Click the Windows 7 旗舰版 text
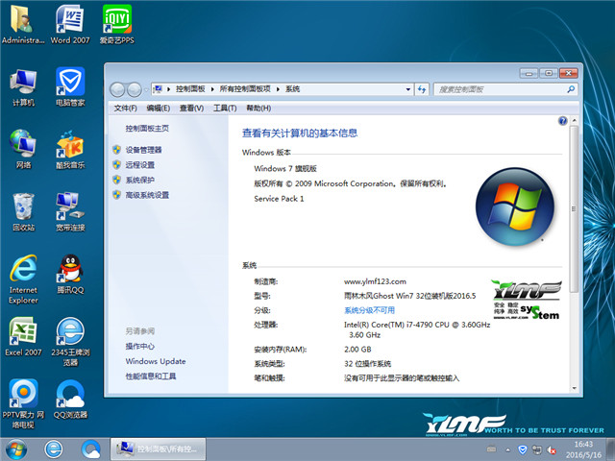615x461 pixels. pos(285,169)
